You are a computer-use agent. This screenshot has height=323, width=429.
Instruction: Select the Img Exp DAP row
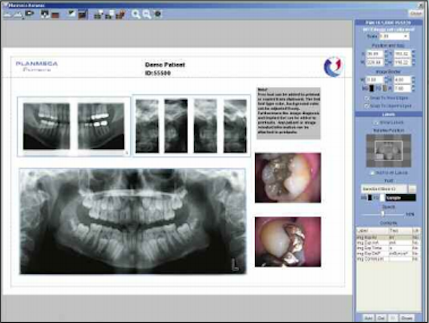click(388, 254)
